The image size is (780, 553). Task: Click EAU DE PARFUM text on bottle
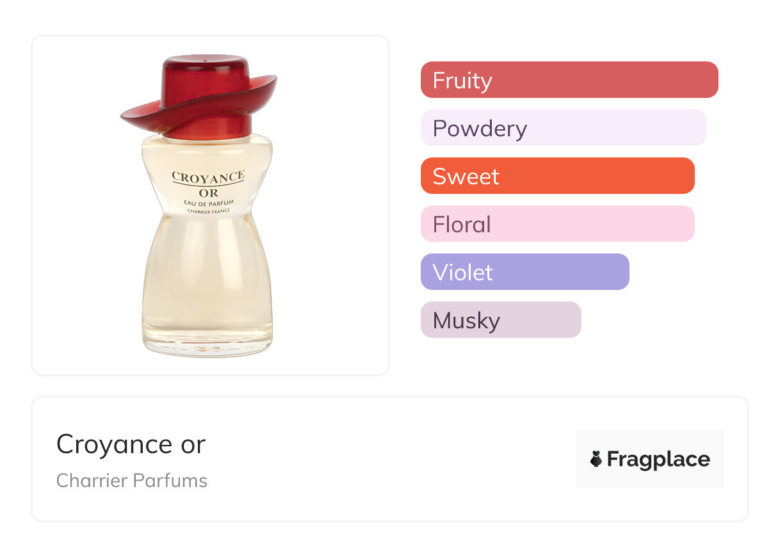click(208, 202)
